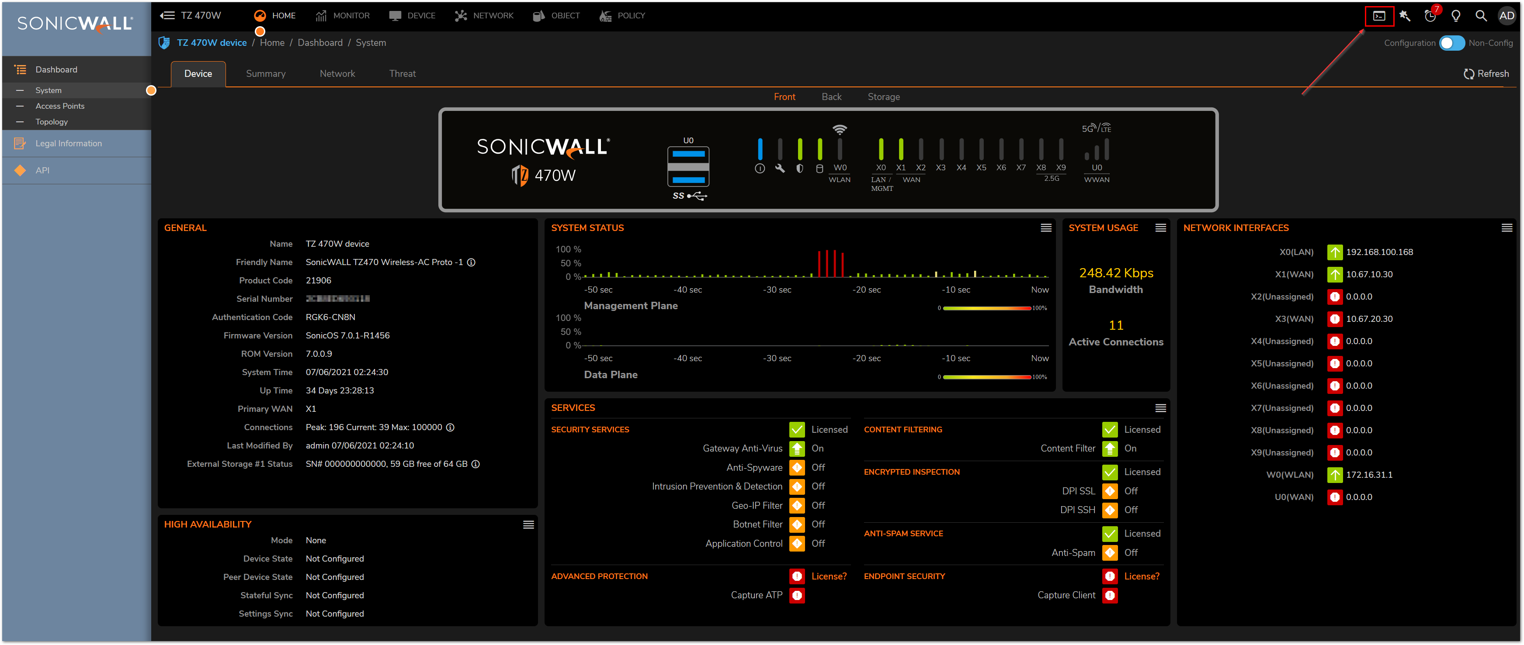1524x645 pixels.
Task: Click X3(WAN) red alert status icon
Action: coord(1335,319)
